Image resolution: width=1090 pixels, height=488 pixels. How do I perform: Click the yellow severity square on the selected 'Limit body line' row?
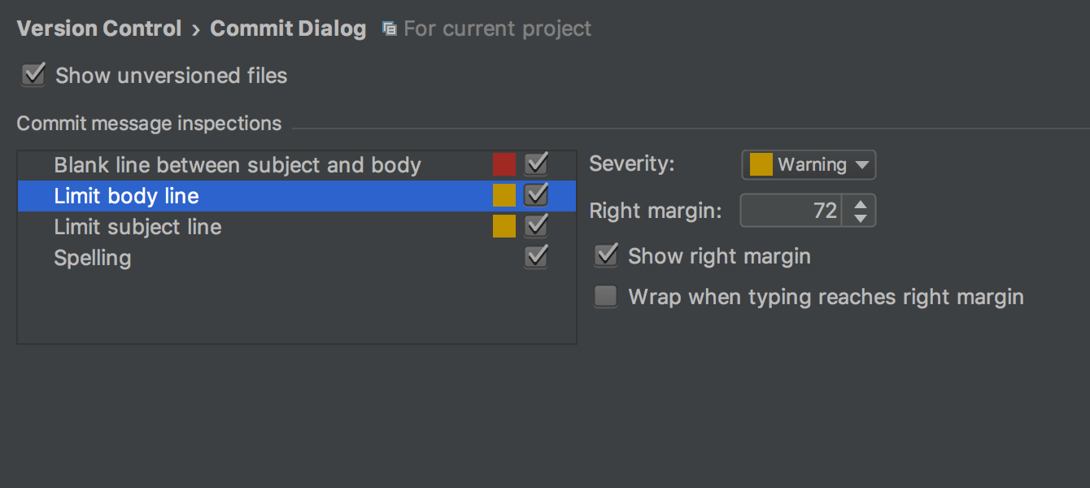[x=503, y=195]
